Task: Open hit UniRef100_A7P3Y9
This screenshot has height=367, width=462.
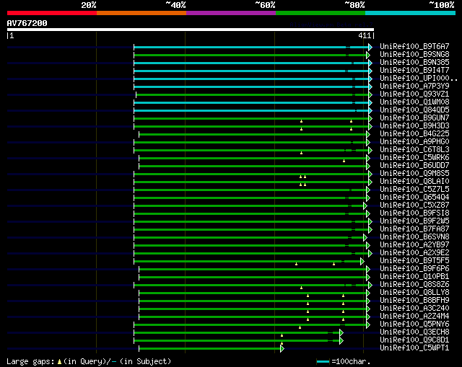Action: click(414, 87)
